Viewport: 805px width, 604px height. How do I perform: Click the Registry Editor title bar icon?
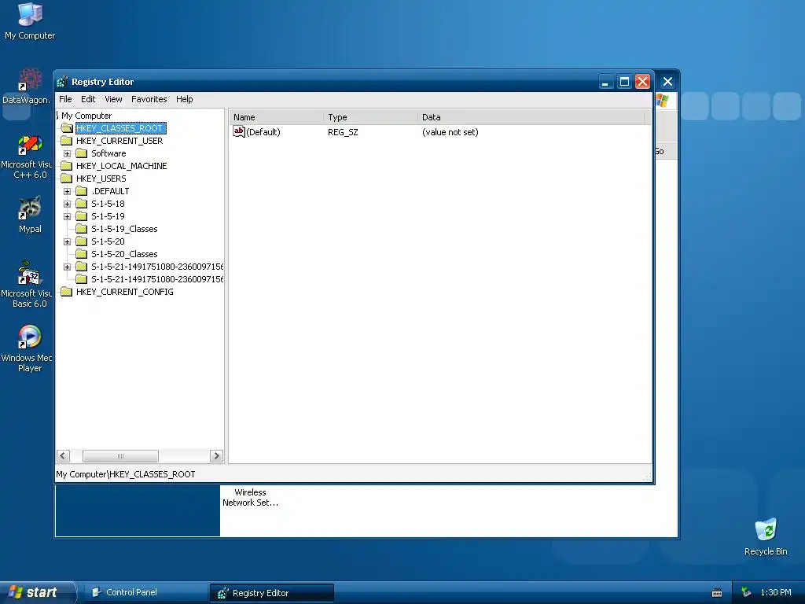(63, 82)
